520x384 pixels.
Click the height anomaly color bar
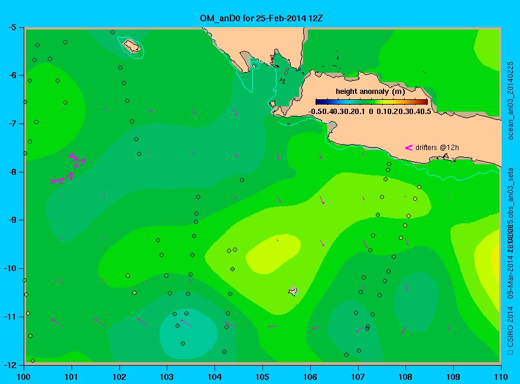[x=372, y=102]
